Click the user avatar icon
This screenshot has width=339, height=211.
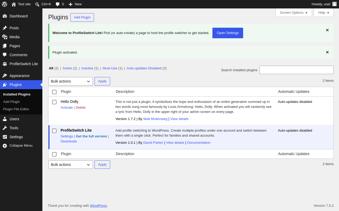pos(334,4)
